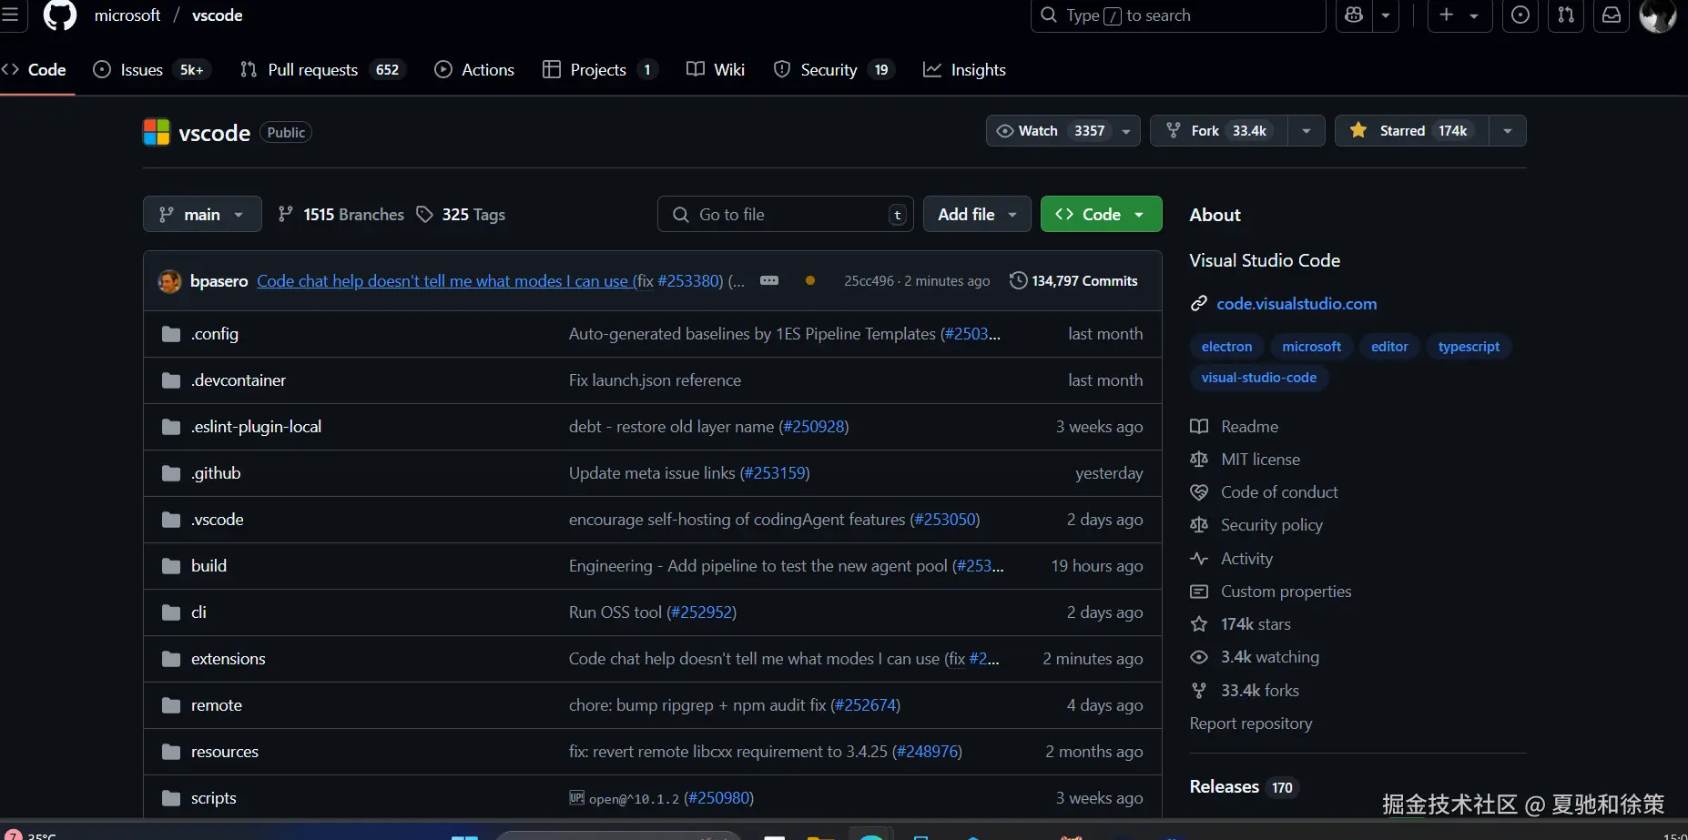1688x840 pixels.
Task: Click Report repository link
Action: 1251,724
